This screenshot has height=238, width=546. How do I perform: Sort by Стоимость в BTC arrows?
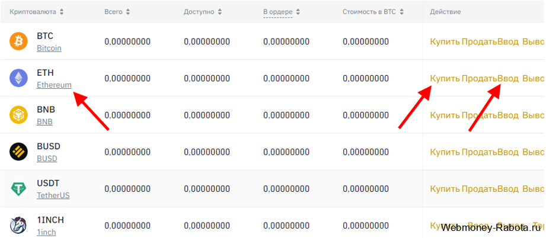[x=401, y=12]
